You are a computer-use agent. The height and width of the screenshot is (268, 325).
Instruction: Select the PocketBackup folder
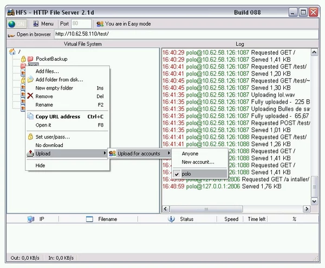point(51,59)
